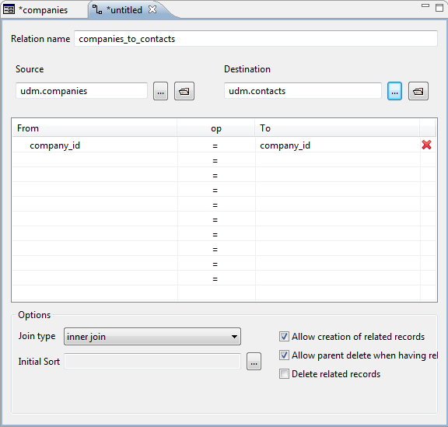Delete the company_id relation row

426,145
